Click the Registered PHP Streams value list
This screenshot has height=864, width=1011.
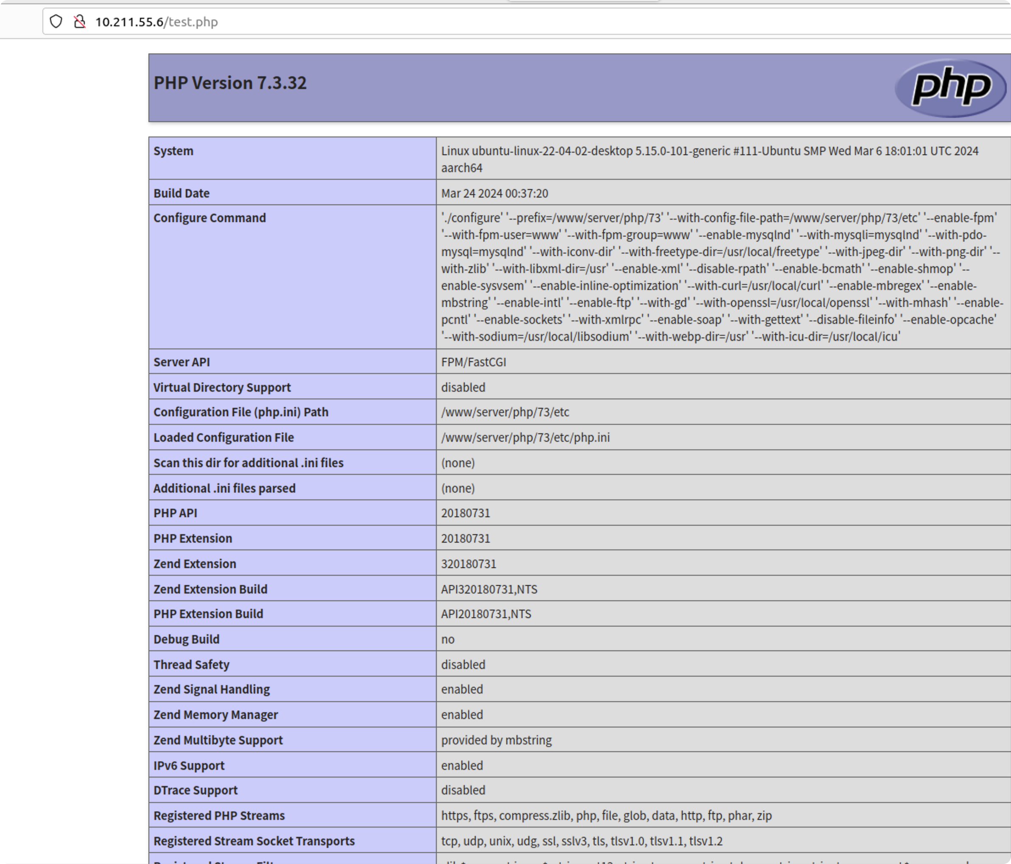[606, 816]
